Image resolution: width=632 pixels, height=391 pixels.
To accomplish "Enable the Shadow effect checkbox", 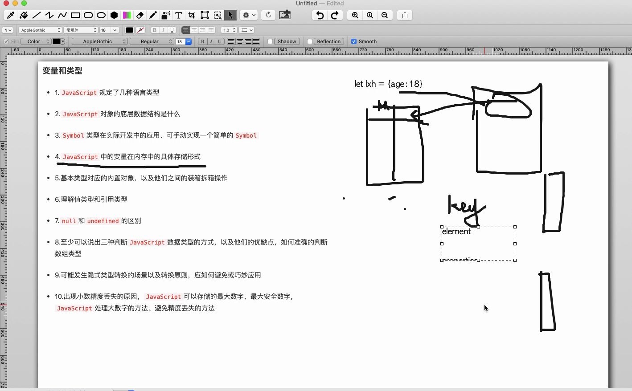I will click(x=271, y=41).
